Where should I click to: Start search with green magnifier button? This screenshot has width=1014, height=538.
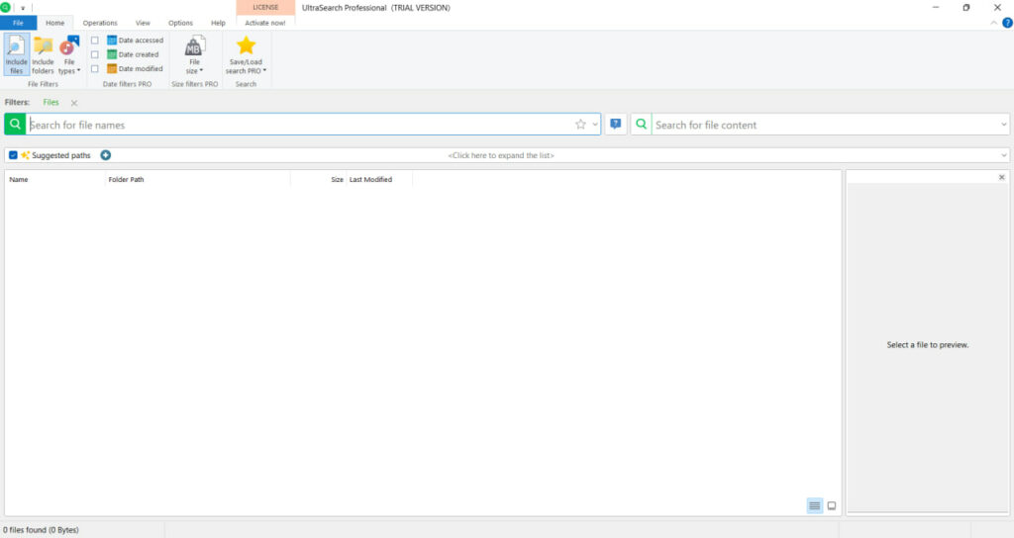15,124
